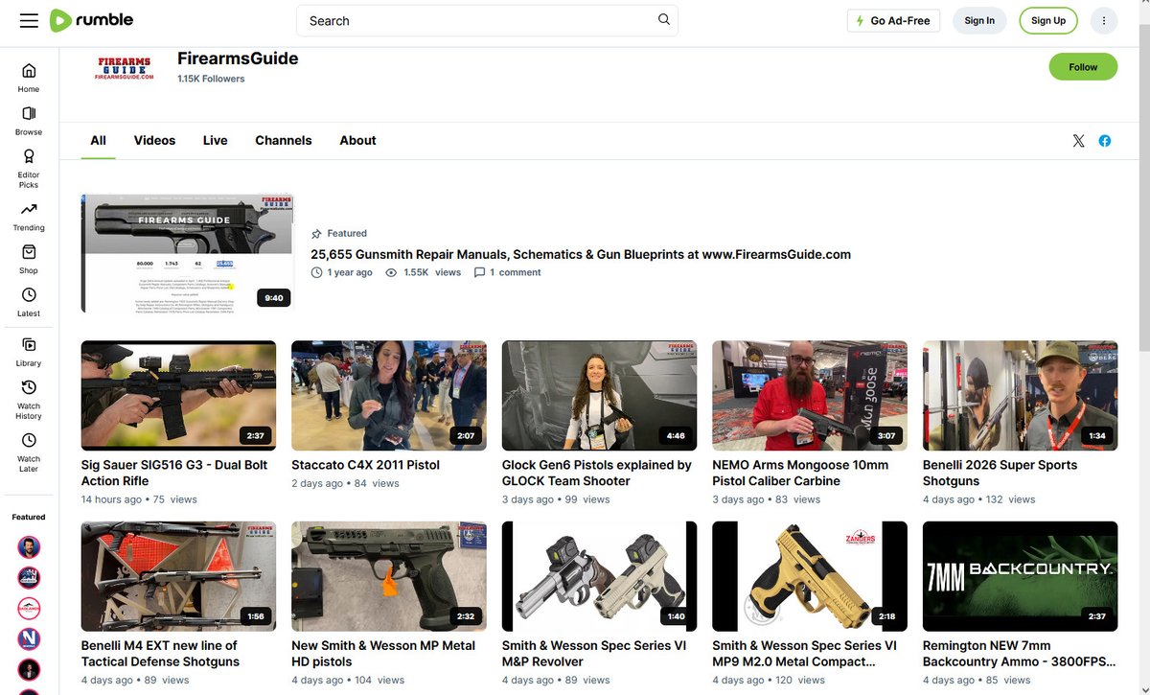The height and width of the screenshot is (695, 1150).
Task: Play the NEMO Arms Mongoose thumbnail
Action: (x=810, y=395)
